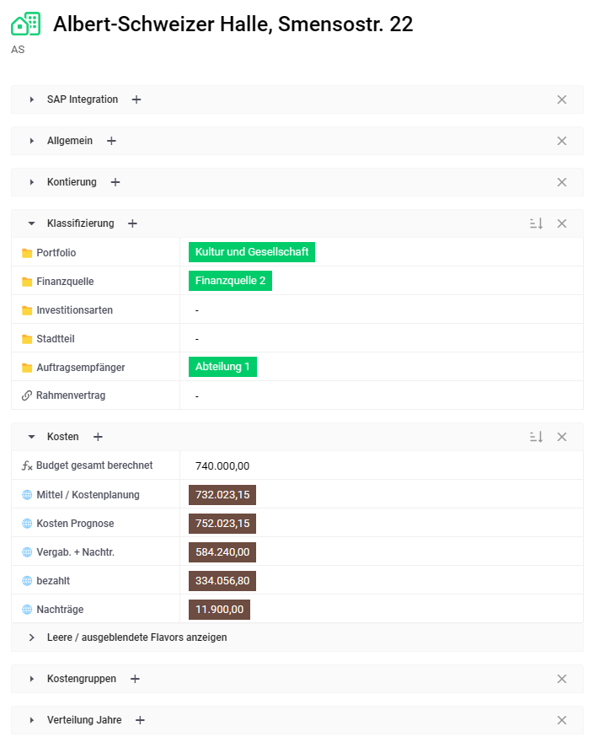Viewport: 599px width, 737px height.
Task: Click the Finanzquelle folder icon
Action: 27,282
